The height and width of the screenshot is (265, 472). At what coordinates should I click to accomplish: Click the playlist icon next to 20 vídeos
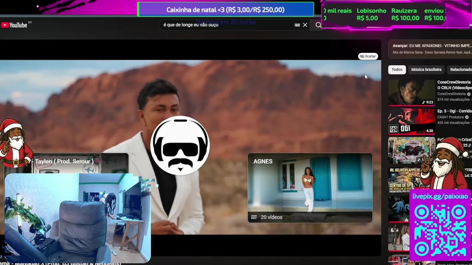[x=254, y=217]
